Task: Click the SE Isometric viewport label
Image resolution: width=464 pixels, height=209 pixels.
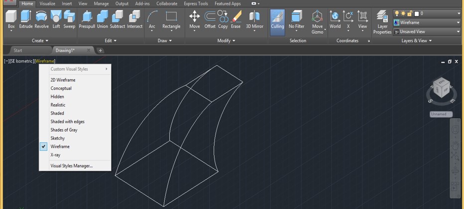Action: (21, 61)
